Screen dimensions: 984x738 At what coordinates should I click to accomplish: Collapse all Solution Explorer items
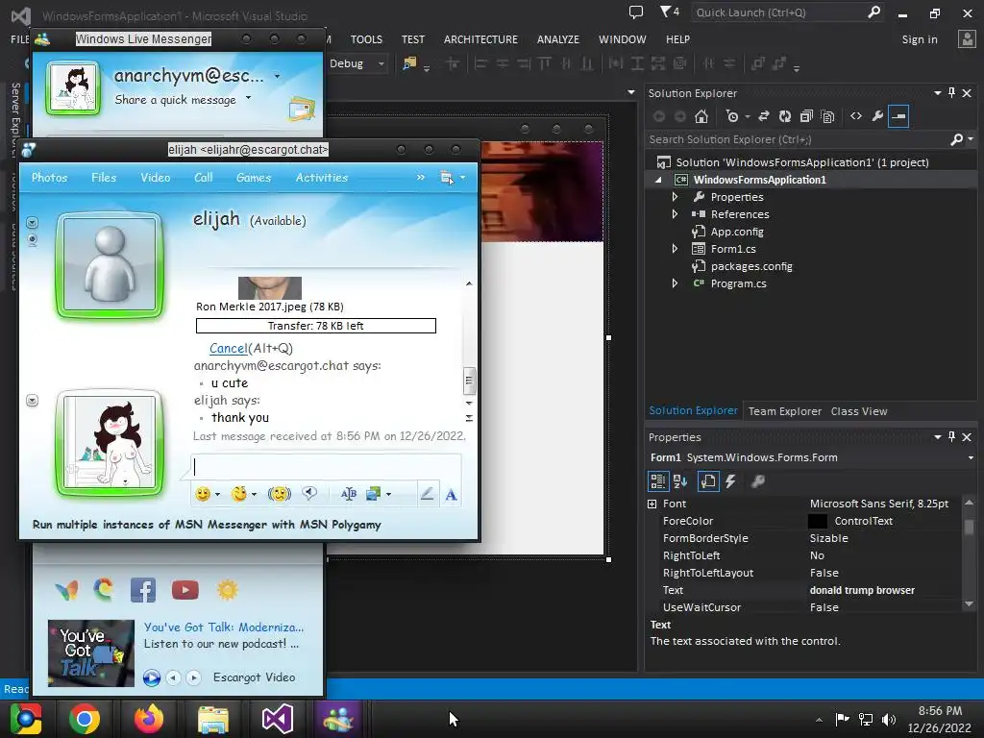pyautogui.click(x=806, y=116)
